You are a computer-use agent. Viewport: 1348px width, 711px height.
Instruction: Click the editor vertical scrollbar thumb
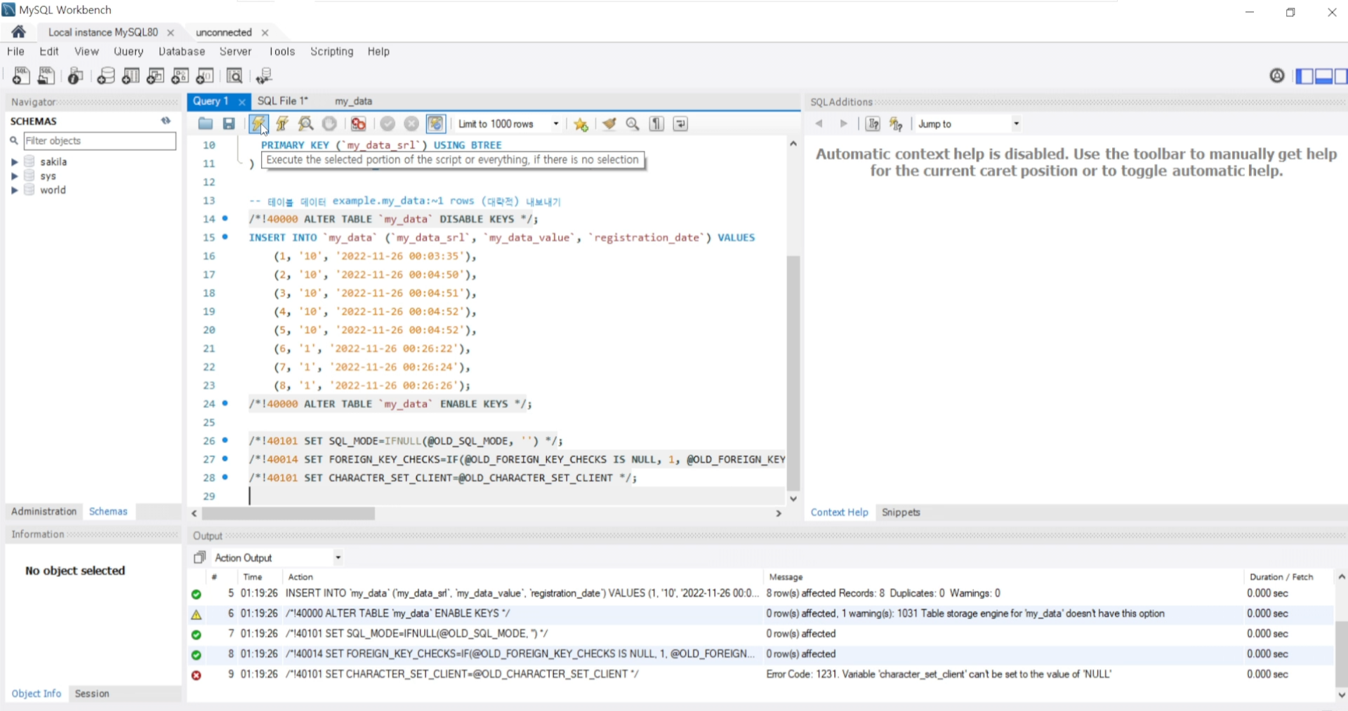[793, 373]
